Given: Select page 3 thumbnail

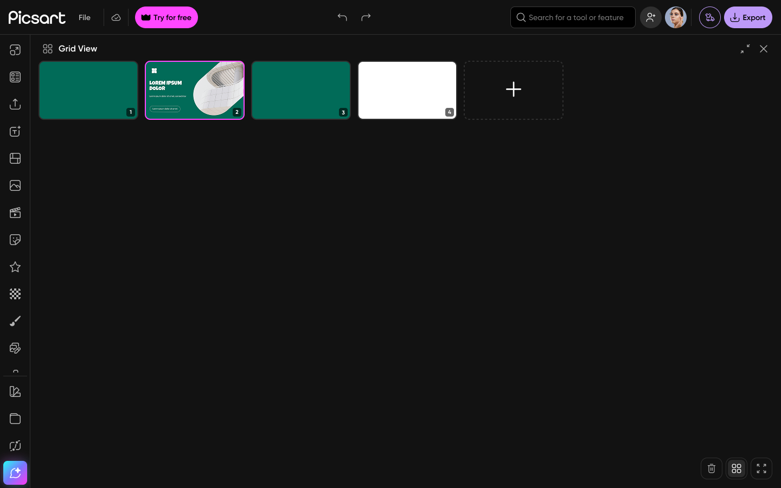Looking at the screenshot, I should 301,90.
